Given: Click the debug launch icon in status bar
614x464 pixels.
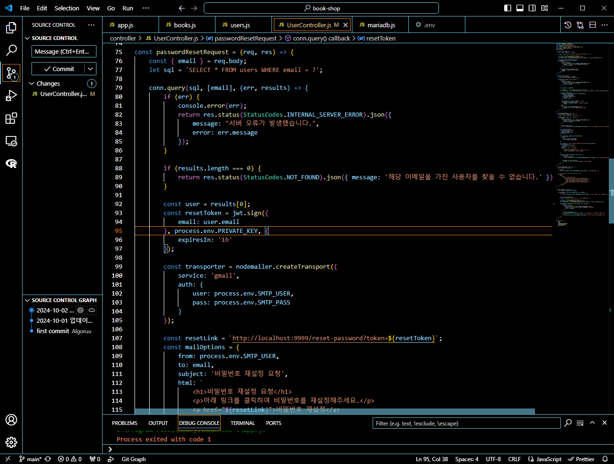Looking at the screenshot, I should (x=111, y=459).
